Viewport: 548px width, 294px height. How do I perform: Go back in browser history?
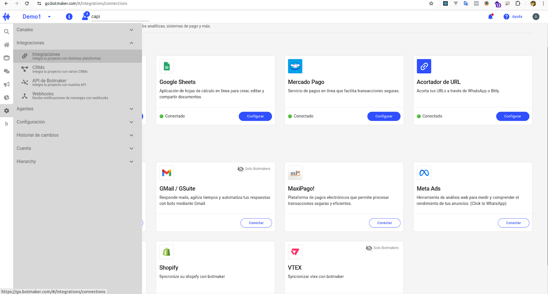6,3
